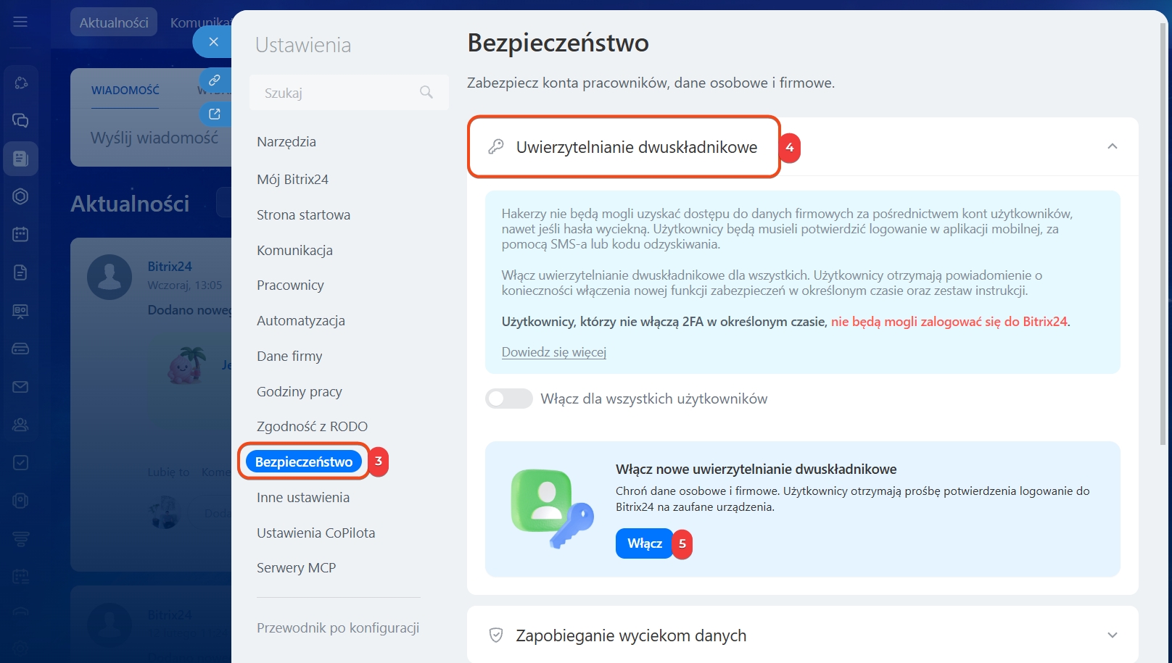Open the calendar icon in left sidebar
1172x663 pixels.
pyautogui.click(x=20, y=234)
